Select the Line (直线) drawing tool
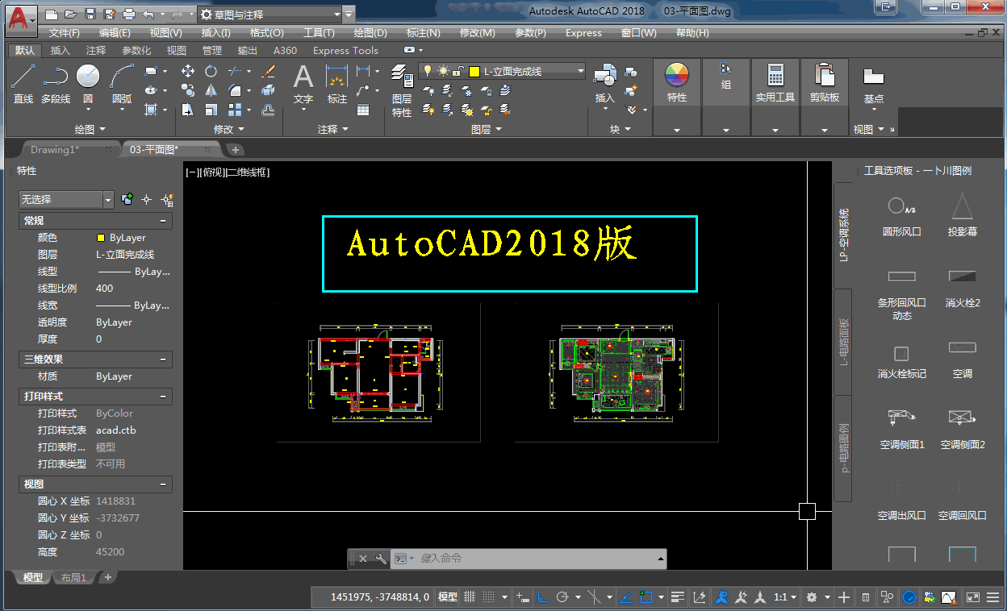 (x=23, y=84)
